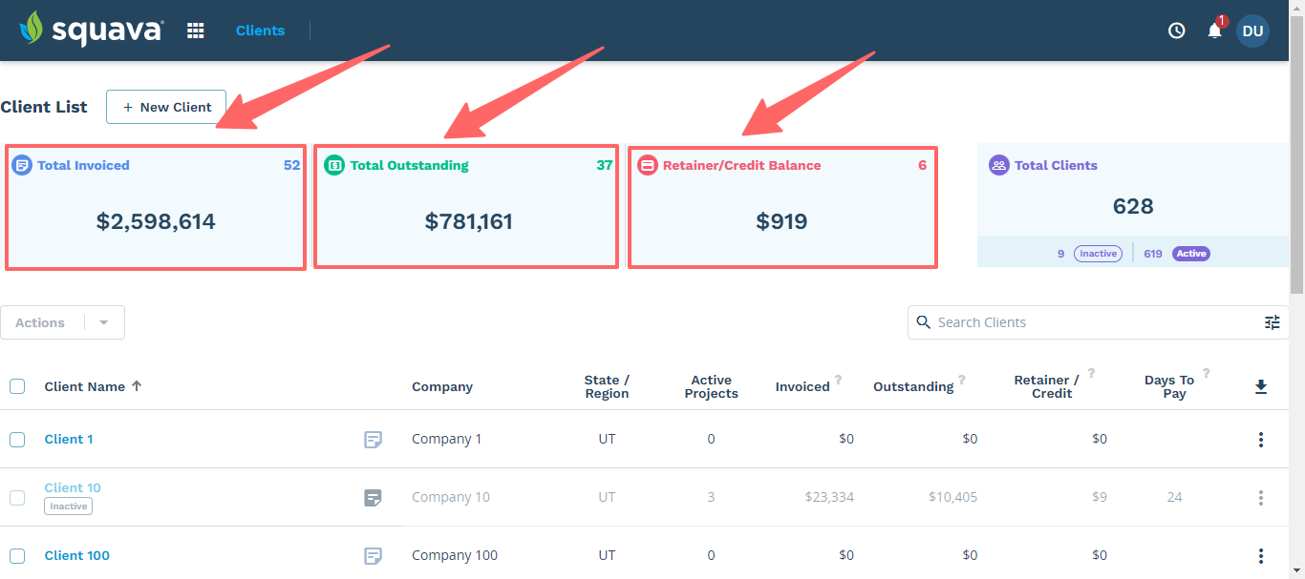Create a client with the New Client button
Image resolution: width=1305 pixels, height=579 pixels.
(165, 107)
